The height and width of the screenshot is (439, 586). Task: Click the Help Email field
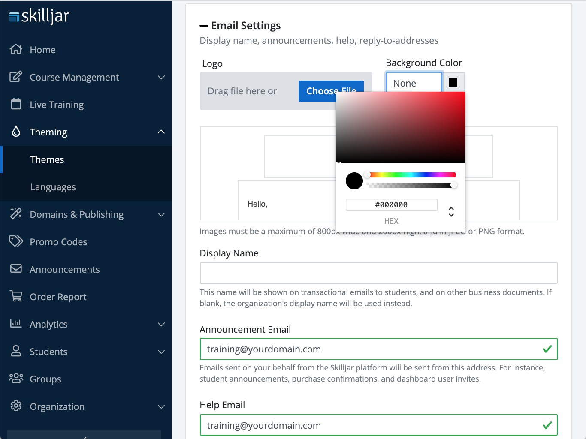[x=378, y=425]
